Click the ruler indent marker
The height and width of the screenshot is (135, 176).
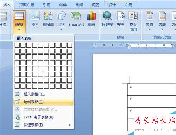coord(129,46)
